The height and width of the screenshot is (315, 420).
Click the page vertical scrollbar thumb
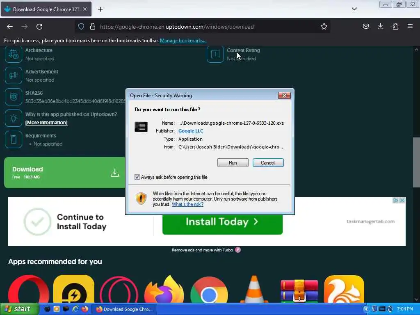pyautogui.click(x=416, y=162)
